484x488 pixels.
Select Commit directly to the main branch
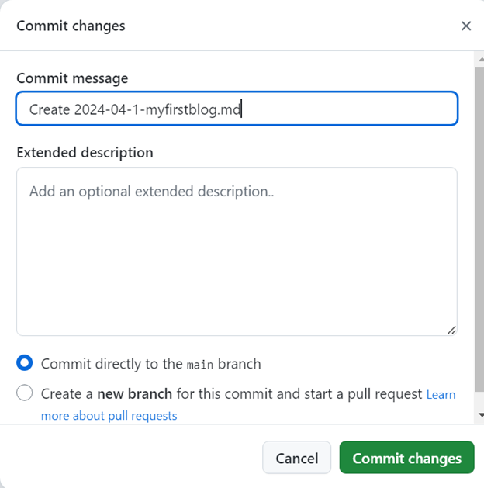click(25, 363)
